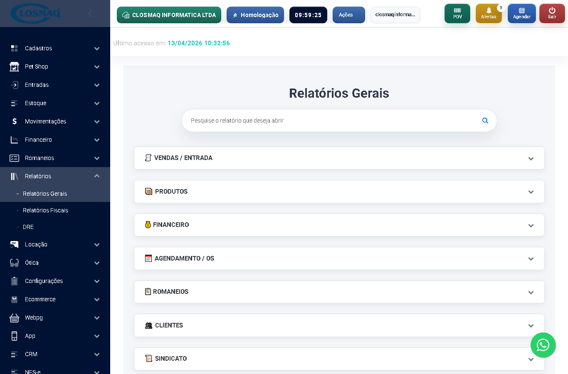Expand the Cadastros sidebar menu

55,48
